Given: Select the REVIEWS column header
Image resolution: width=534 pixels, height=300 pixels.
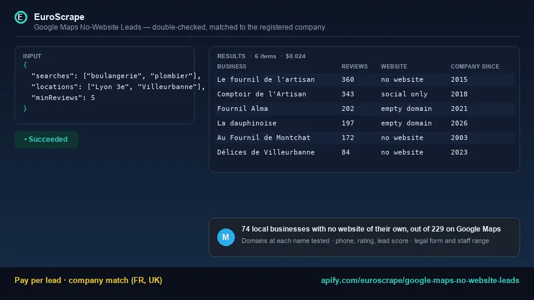Looking at the screenshot, I should (x=354, y=66).
